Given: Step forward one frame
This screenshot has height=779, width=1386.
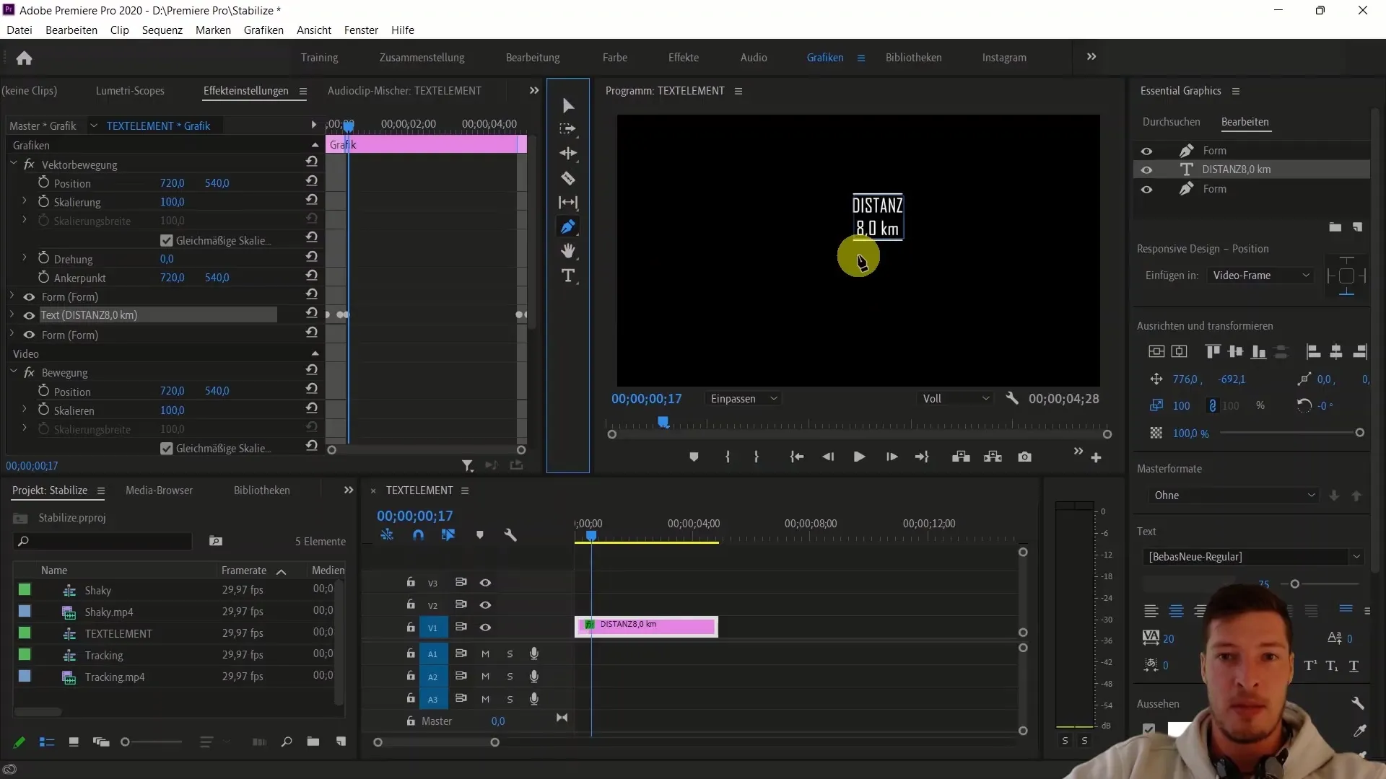Looking at the screenshot, I should (x=892, y=457).
